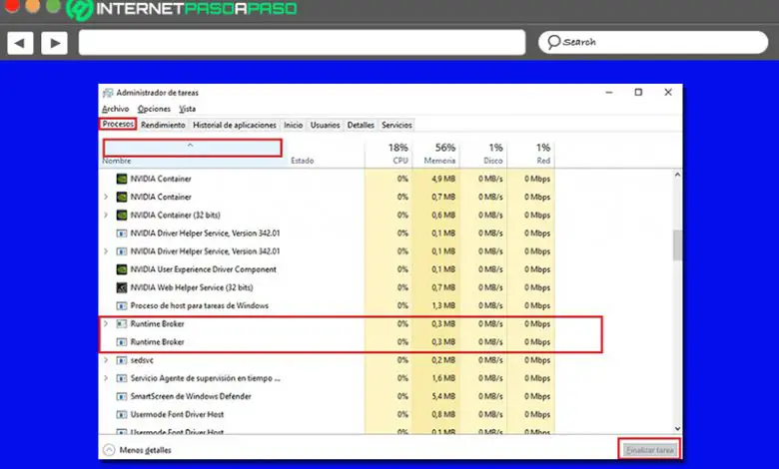The width and height of the screenshot is (779, 469).
Task: Click the Search input field
Action: pyautogui.click(x=653, y=43)
